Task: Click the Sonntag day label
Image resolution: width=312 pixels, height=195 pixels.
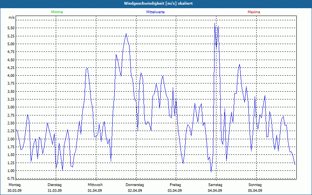Action: 255,185
